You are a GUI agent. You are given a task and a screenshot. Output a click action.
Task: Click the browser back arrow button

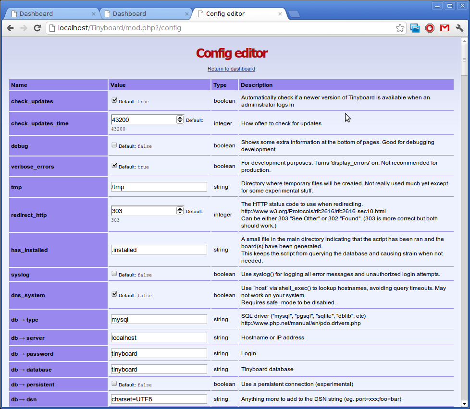point(11,28)
